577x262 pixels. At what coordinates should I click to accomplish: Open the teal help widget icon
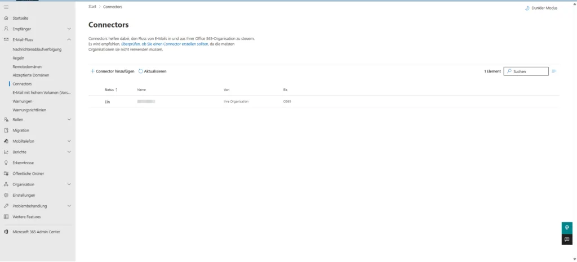(567, 227)
